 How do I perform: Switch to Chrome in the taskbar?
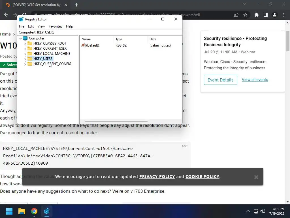coord(34,211)
